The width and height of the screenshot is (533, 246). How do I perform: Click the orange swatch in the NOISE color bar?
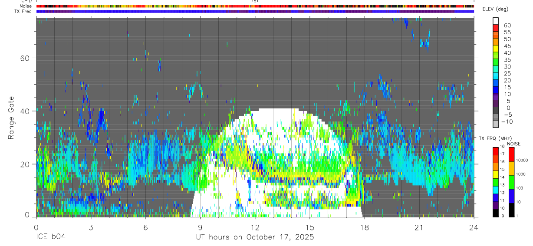coord(511,167)
